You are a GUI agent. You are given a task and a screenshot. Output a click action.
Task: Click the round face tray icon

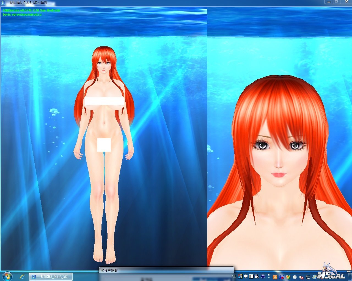coord(295,277)
